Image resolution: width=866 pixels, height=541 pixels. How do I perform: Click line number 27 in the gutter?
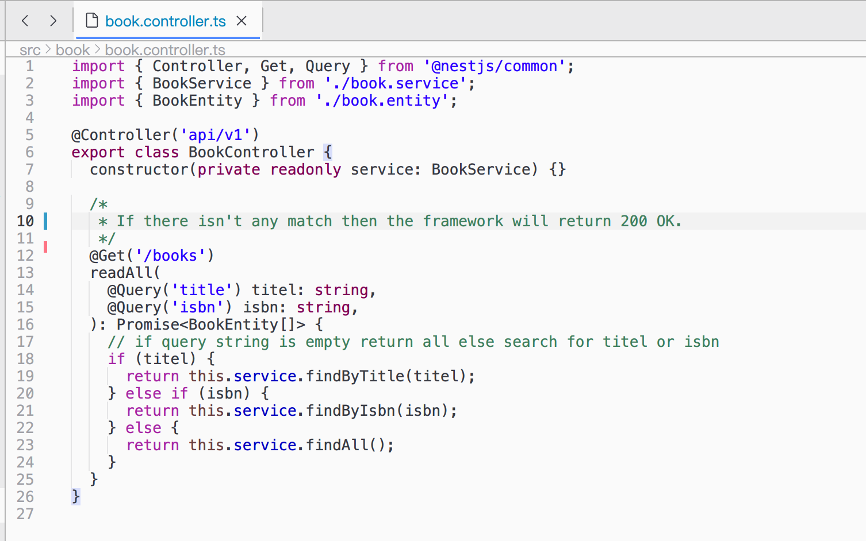25,514
